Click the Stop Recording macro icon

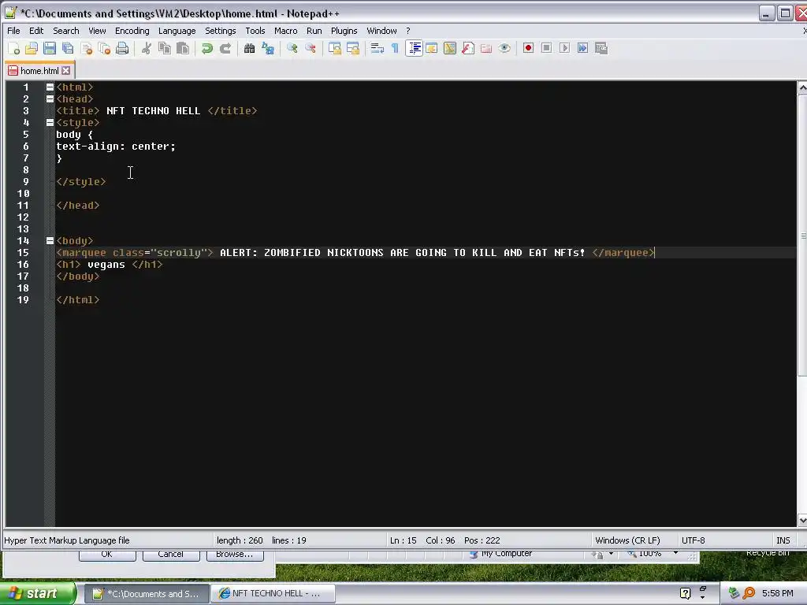pos(547,48)
